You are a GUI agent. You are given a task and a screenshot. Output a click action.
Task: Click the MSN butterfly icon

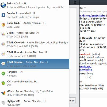point(3,93)
